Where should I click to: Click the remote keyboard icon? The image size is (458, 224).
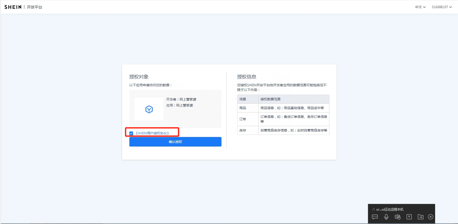point(398,217)
